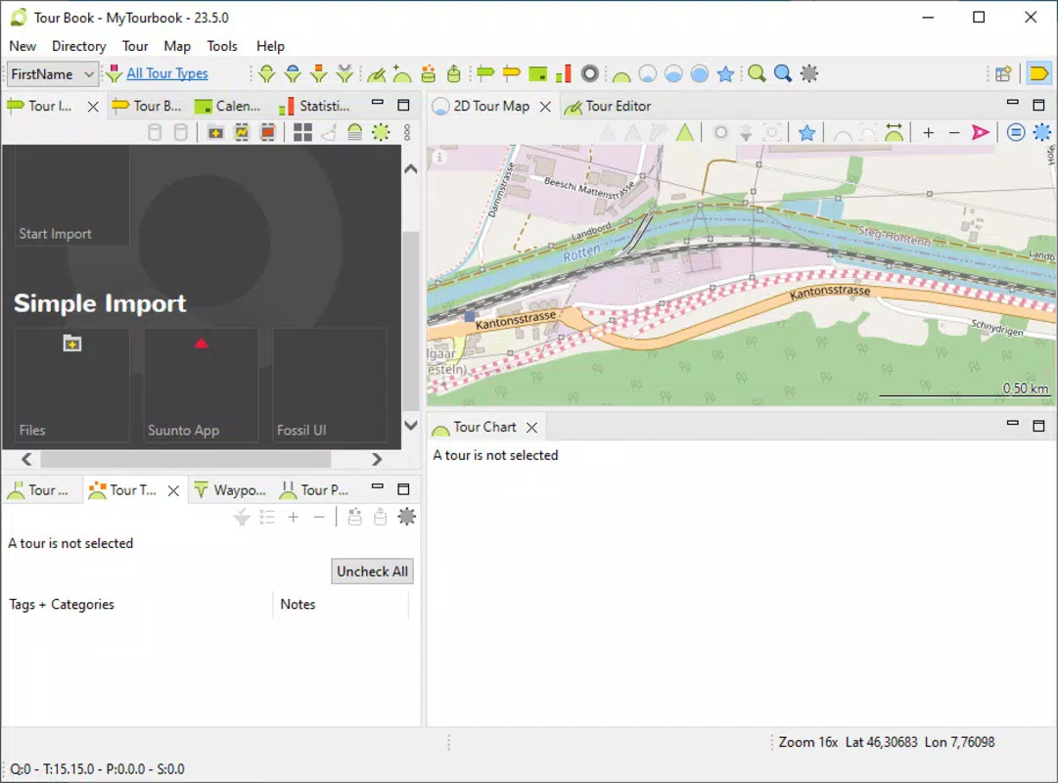Click the horizontal scrollbar below Simple Import
1058x783 pixels.
[186, 459]
